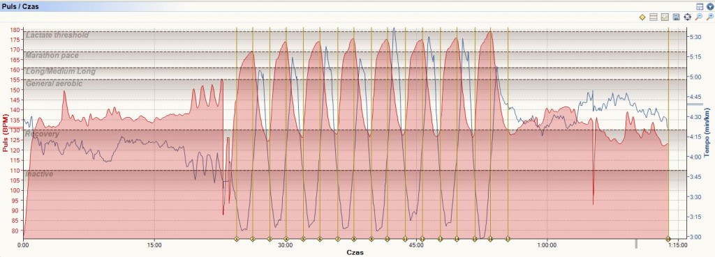This screenshot has width=715, height=257.
Task: Click the 150 BPM axis value
Action: pos(15,90)
